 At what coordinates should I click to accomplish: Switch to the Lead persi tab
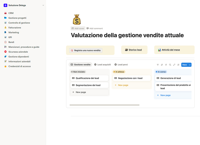pos(121,65)
